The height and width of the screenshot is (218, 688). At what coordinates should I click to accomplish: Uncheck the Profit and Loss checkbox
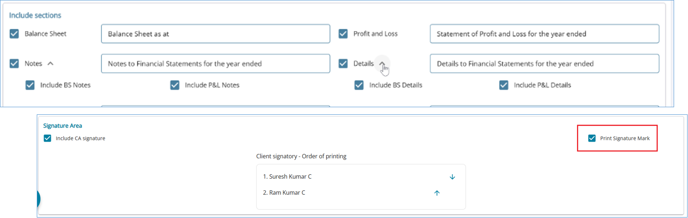click(343, 34)
